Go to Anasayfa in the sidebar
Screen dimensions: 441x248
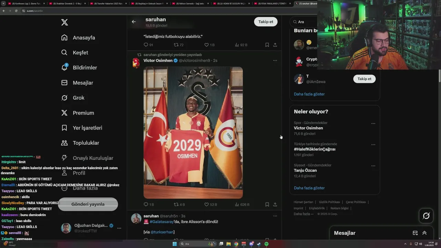click(78, 38)
